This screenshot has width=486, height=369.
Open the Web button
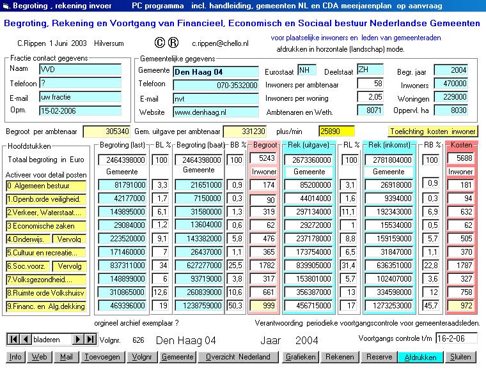tap(40, 357)
